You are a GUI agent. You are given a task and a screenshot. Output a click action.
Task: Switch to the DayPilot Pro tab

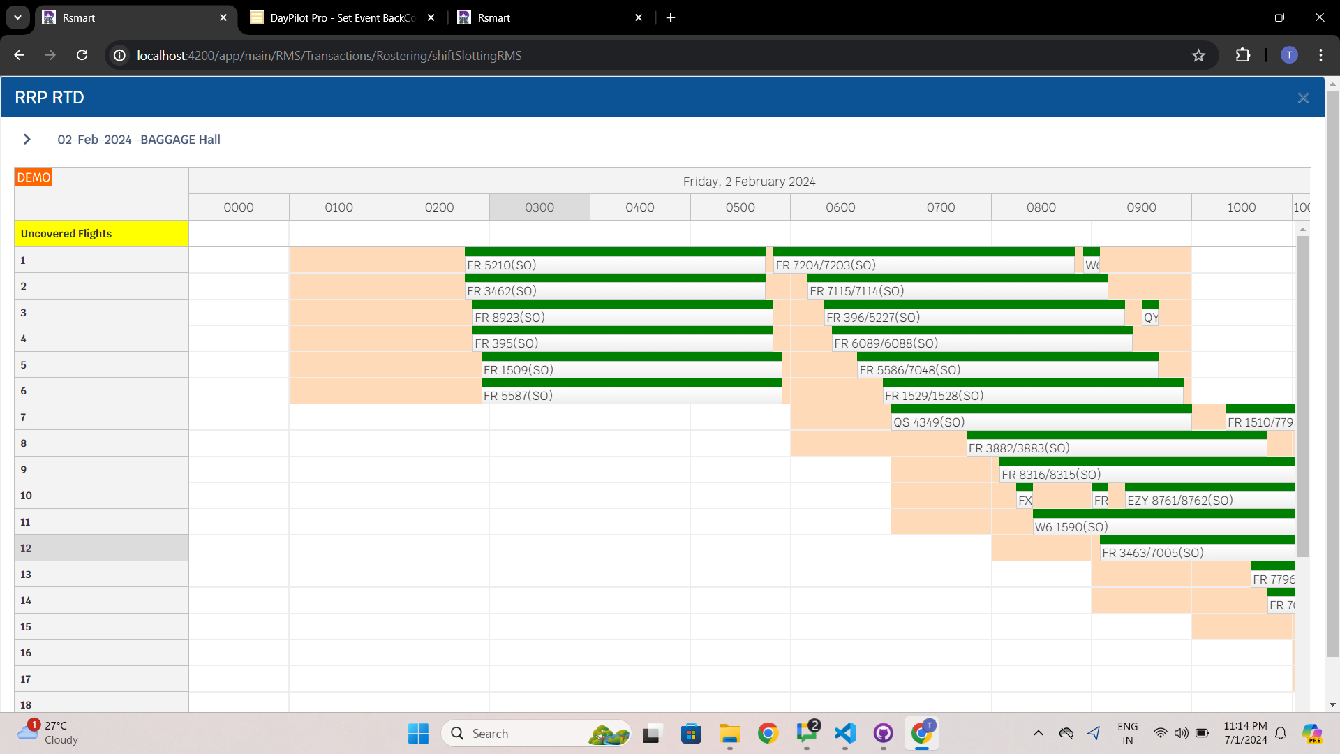(342, 17)
